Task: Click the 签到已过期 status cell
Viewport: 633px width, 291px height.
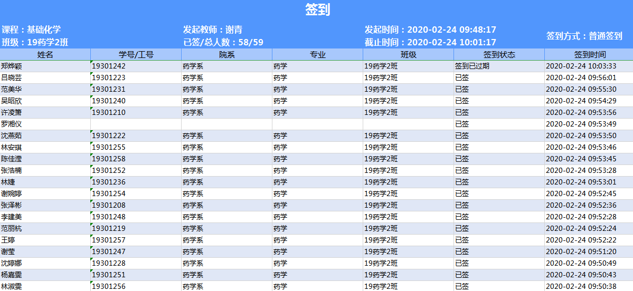Action: (x=472, y=66)
